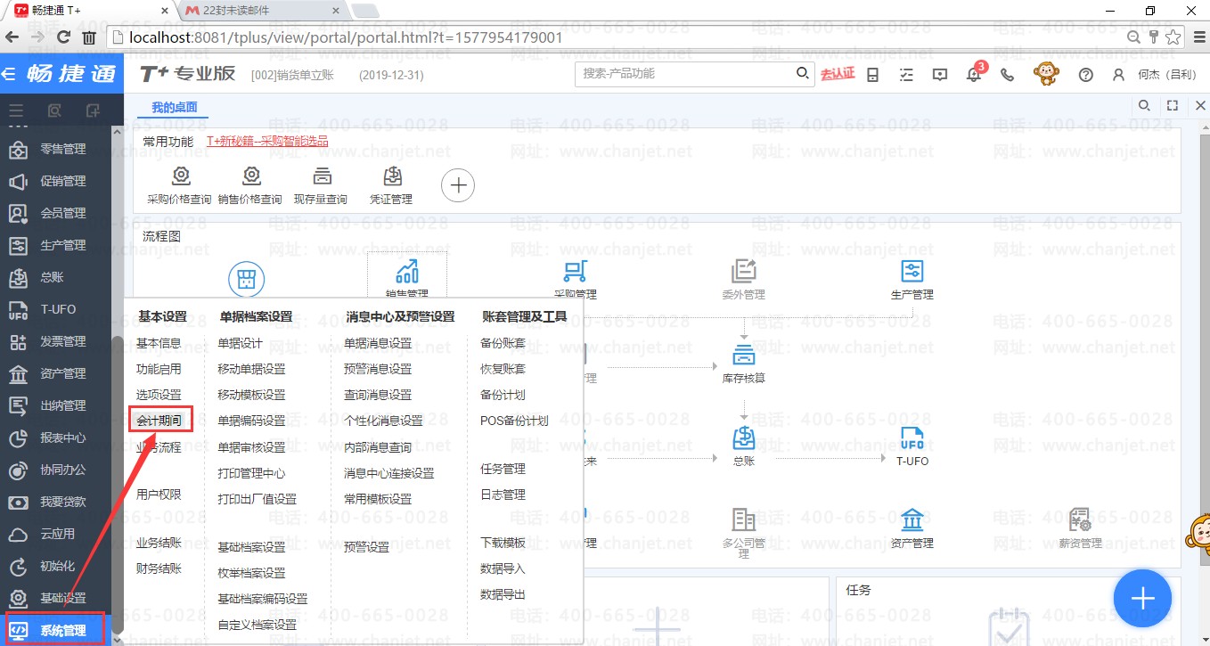Open T+新秘籍 采购智能选品 link
This screenshot has width=1210, height=646.
267,141
